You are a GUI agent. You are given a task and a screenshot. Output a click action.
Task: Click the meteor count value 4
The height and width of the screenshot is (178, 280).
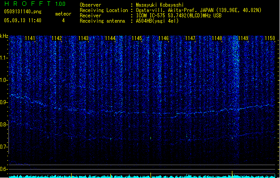tap(63, 20)
